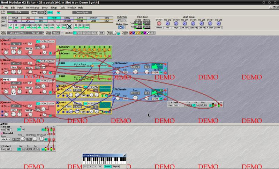Image resolution: width=279 pixels, height=169 pixels.
Task: Click the variation Init button
Action: (101, 33)
